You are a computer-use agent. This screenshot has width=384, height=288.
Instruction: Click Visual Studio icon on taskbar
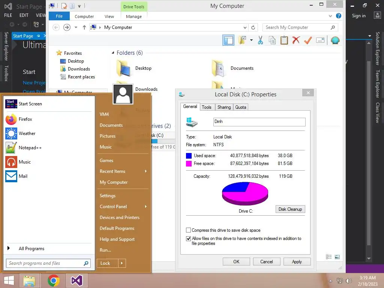coord(76,280)
